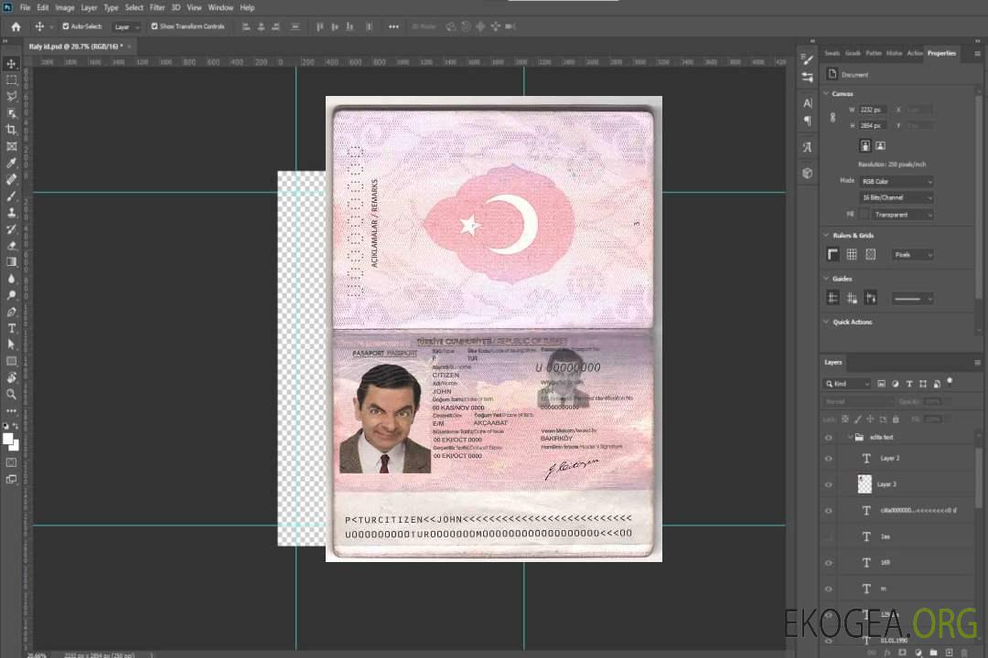This screenshot has width=988, height=658.
Task: Open the Glyphs panel icon
Action: 808,147
